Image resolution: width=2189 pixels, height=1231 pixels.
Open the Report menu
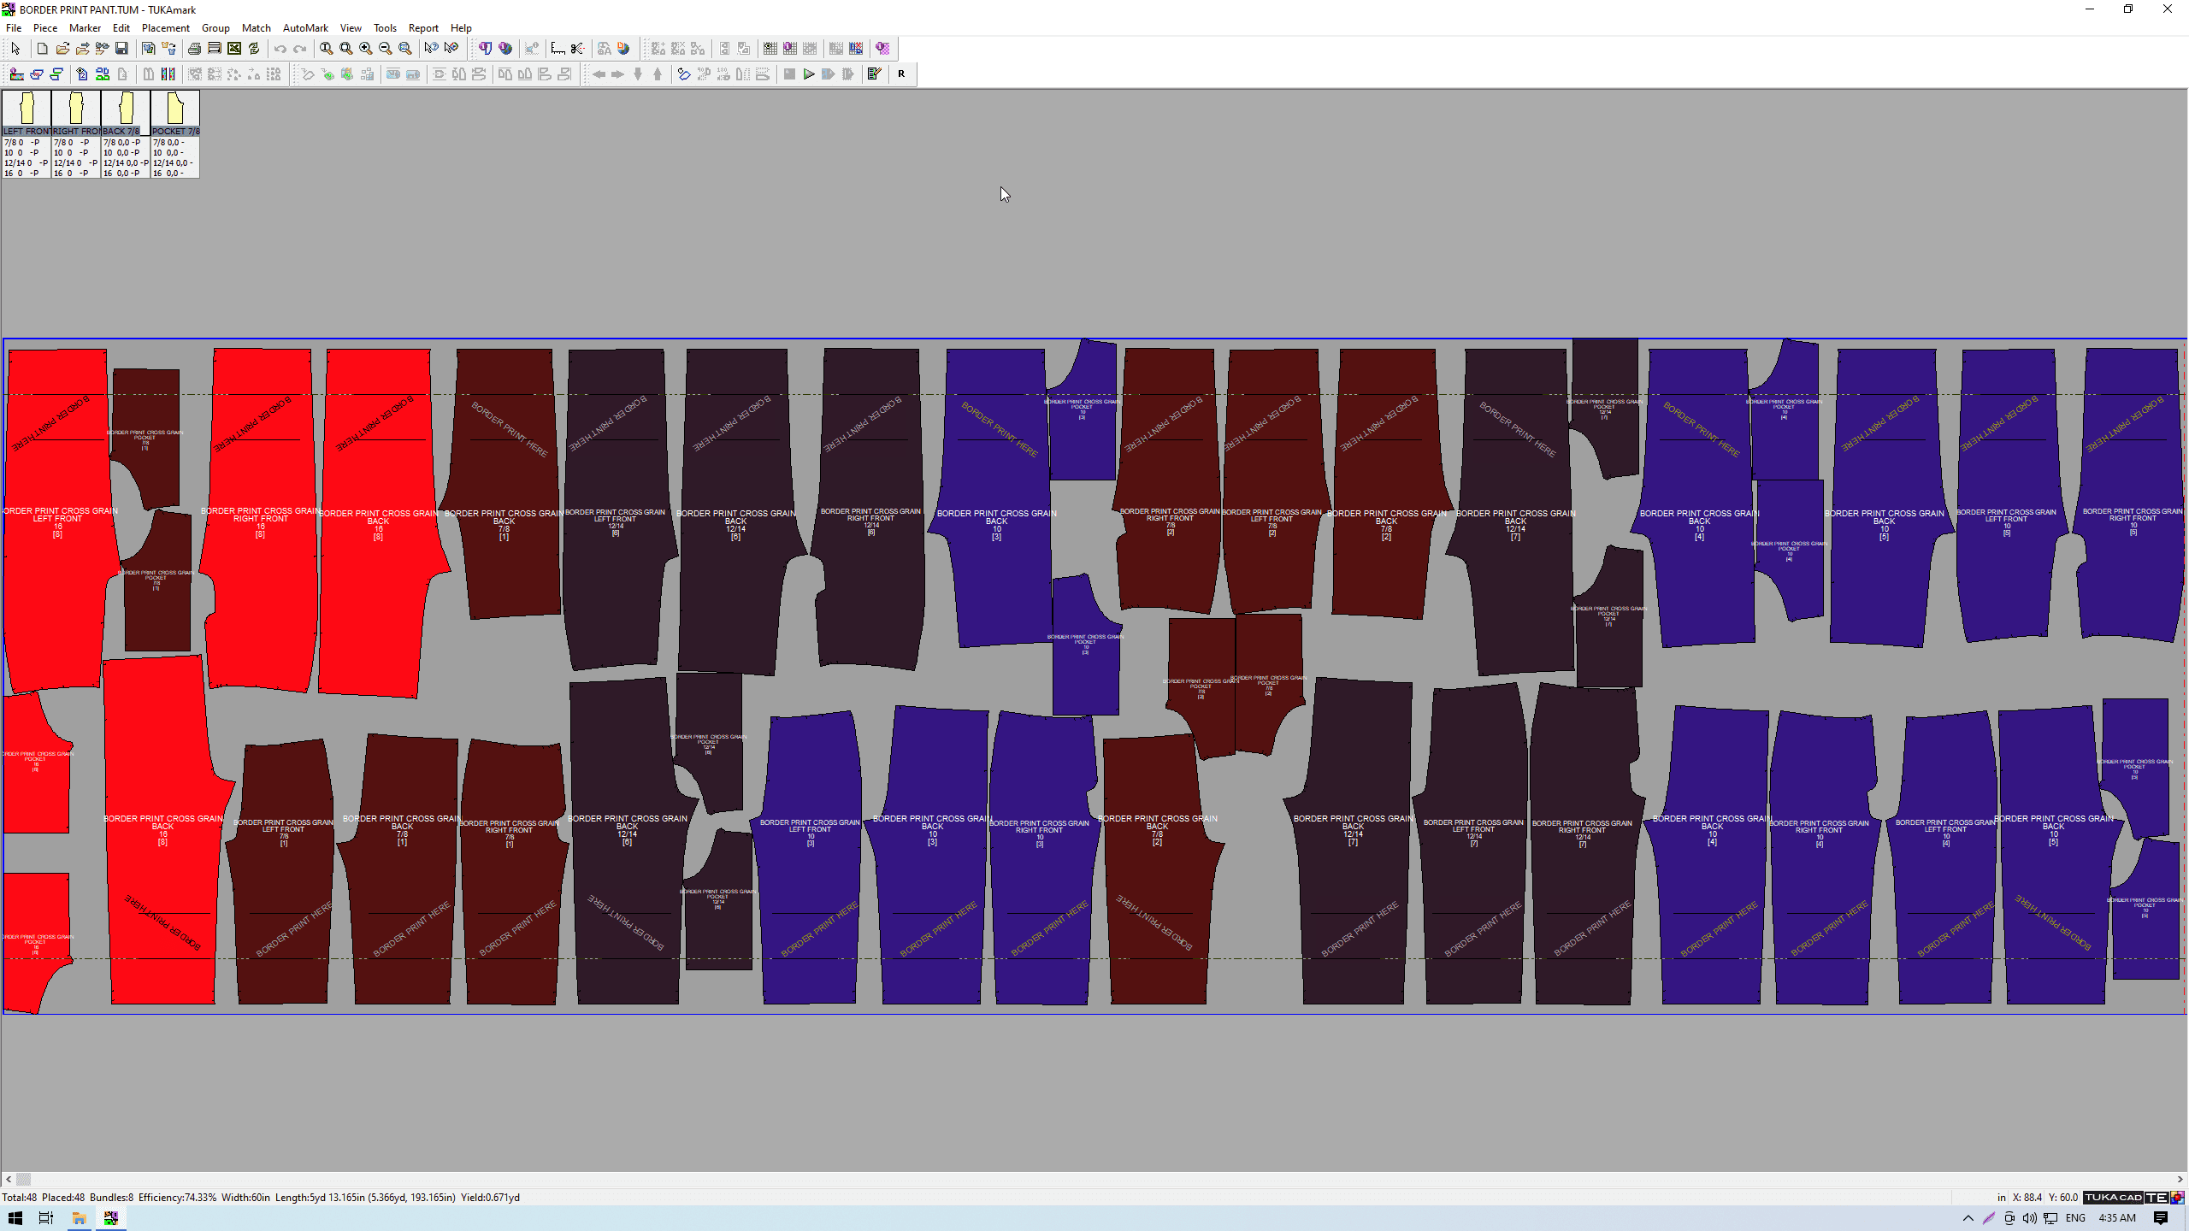[423, 28]
